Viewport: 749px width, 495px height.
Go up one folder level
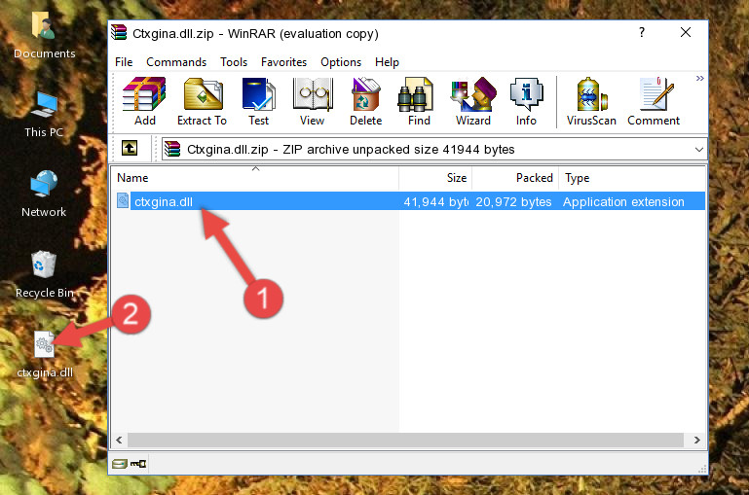coord(130,149)
